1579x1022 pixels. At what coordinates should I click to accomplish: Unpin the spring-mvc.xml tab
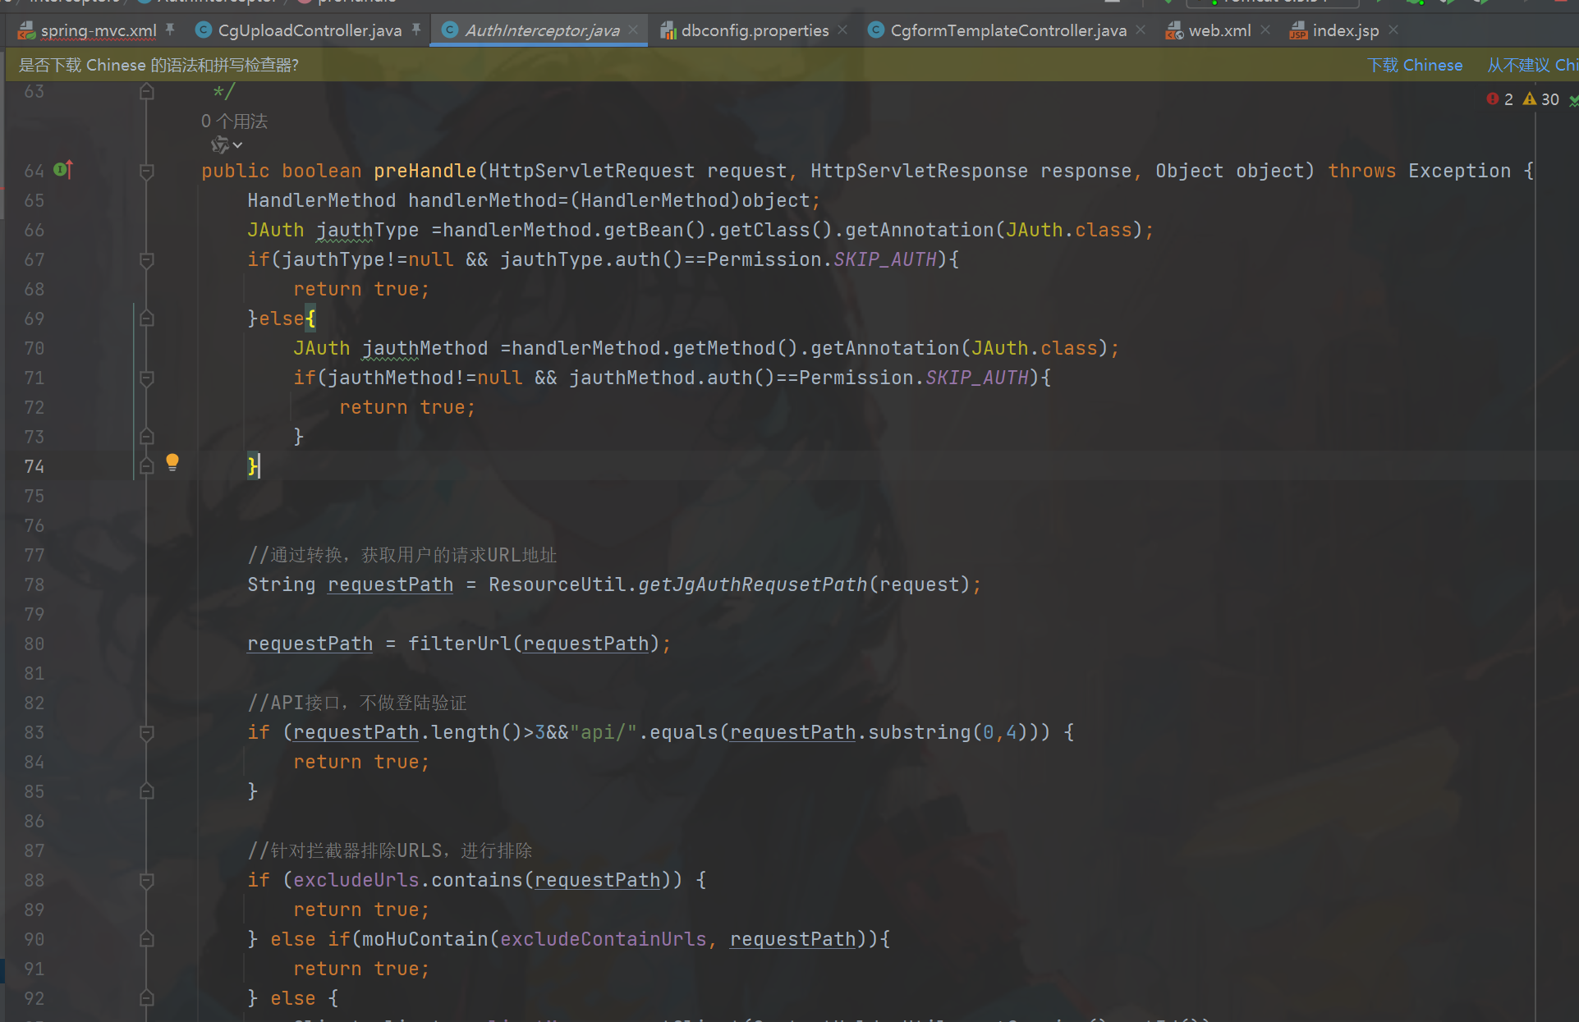[170, 30]
